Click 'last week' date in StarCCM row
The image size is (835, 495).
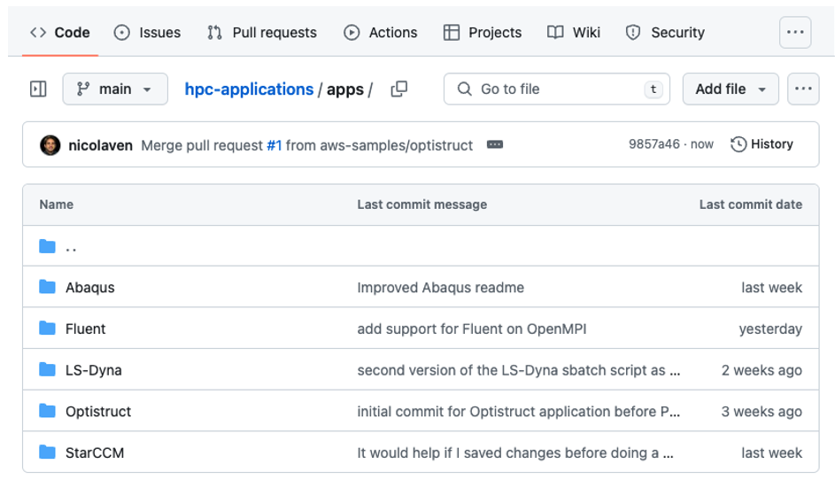[x=771, y=452]
